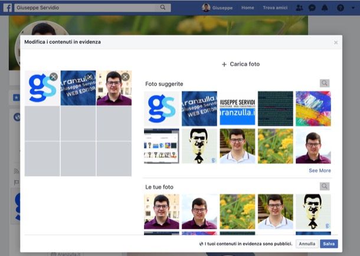
Task: Select the purple shirt portrait in Foto suggerite
Action: 313,146
